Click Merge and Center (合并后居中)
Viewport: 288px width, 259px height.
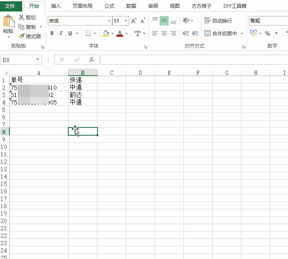coord(221,33)
